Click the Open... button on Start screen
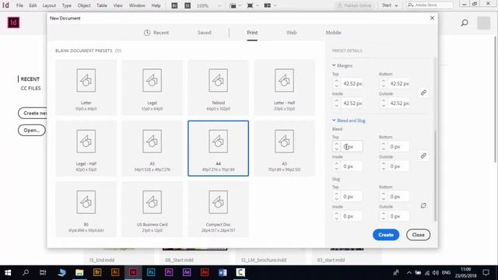 (32, 130)
